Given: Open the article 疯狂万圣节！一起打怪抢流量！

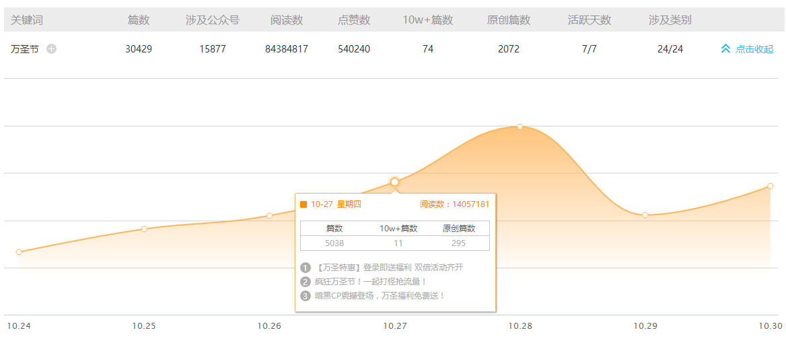Looking at the screenshot, I should (x=370, y=282).
